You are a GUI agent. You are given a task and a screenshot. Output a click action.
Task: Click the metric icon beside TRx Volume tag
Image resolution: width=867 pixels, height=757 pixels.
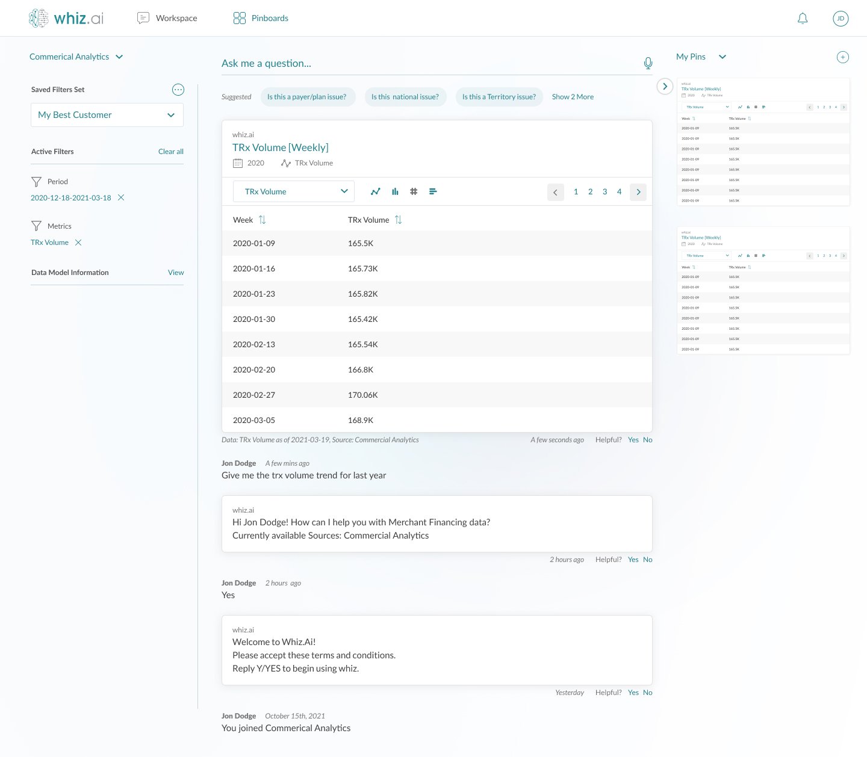(x=286, y=163)
